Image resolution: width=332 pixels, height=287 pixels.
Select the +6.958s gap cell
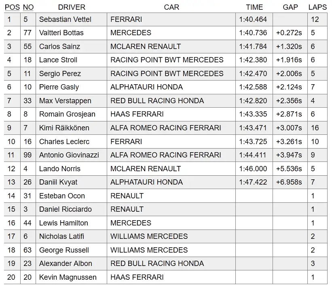pyautogui.click(x=289, y=182)
